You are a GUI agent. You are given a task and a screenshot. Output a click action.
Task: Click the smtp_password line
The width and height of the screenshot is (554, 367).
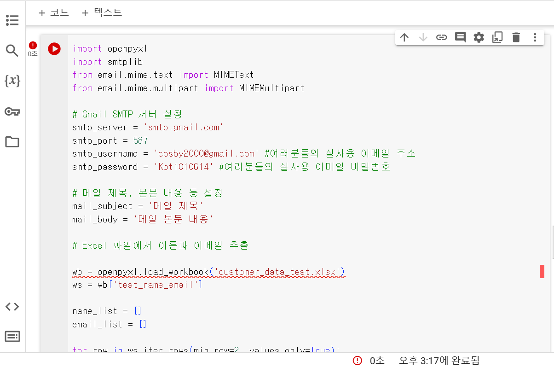coord(231,167)
